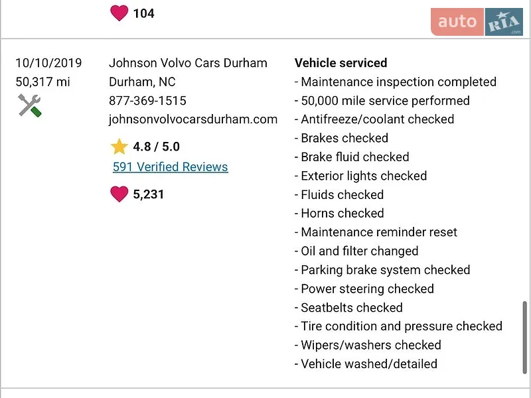
Task: Click the auto RIA watermark logo
Action: 477,22
